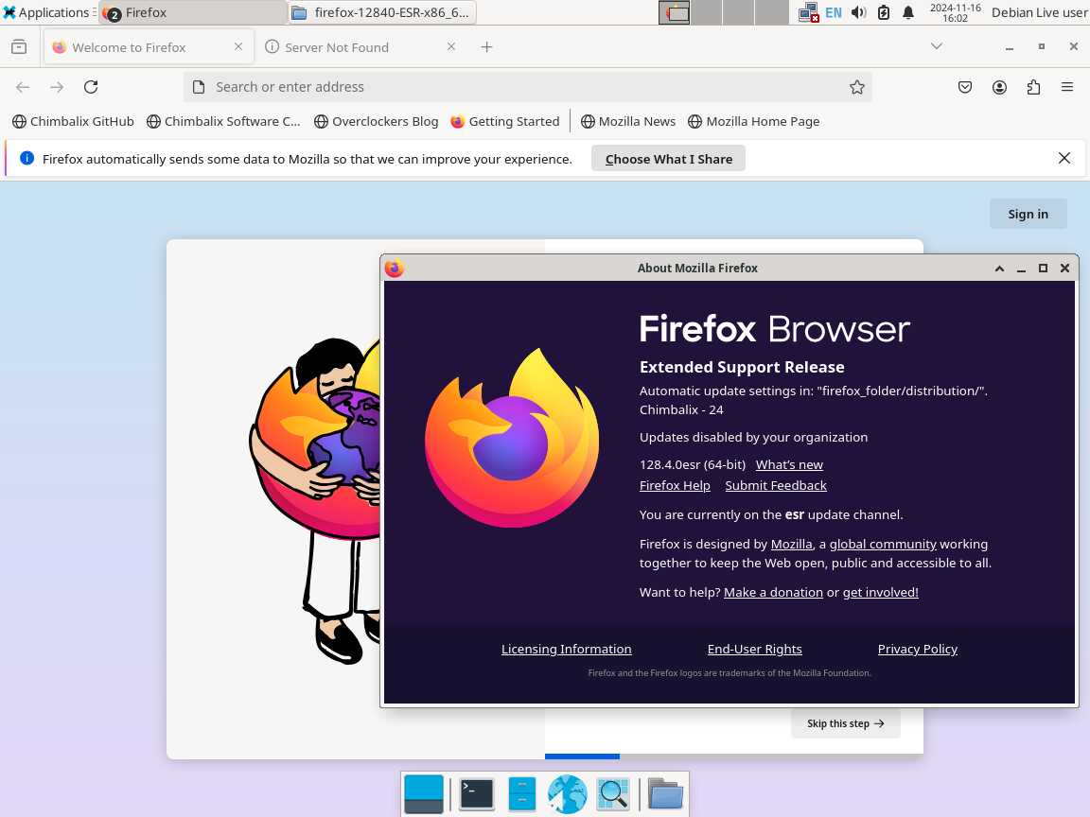
Task: Open the Firefox Help link
Action: tap(675, 486)
